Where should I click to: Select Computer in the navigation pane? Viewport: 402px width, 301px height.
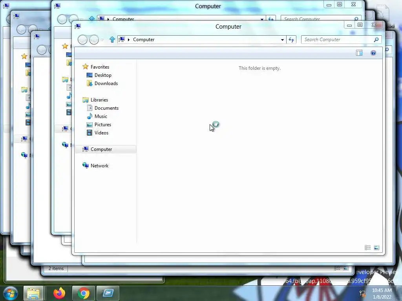click(x=106, y=149)
